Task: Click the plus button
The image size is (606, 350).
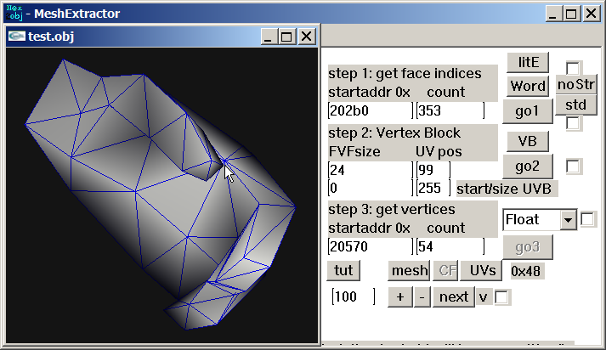Action: 399,296
